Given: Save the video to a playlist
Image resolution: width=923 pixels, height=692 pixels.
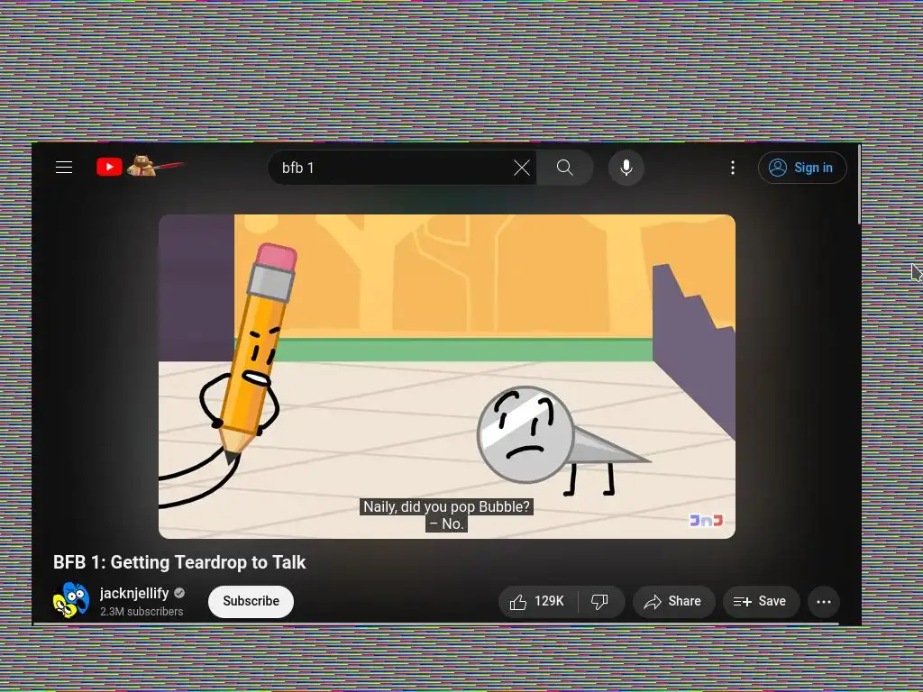Looking at the screenshot, I should (761, 601).
